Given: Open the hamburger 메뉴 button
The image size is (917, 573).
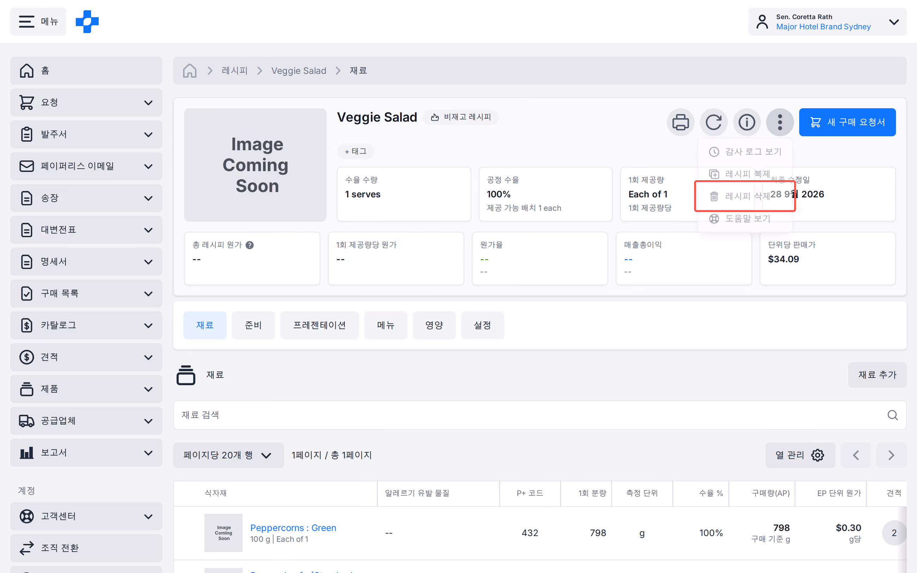Looking at the screenshot, I should 38,22.
